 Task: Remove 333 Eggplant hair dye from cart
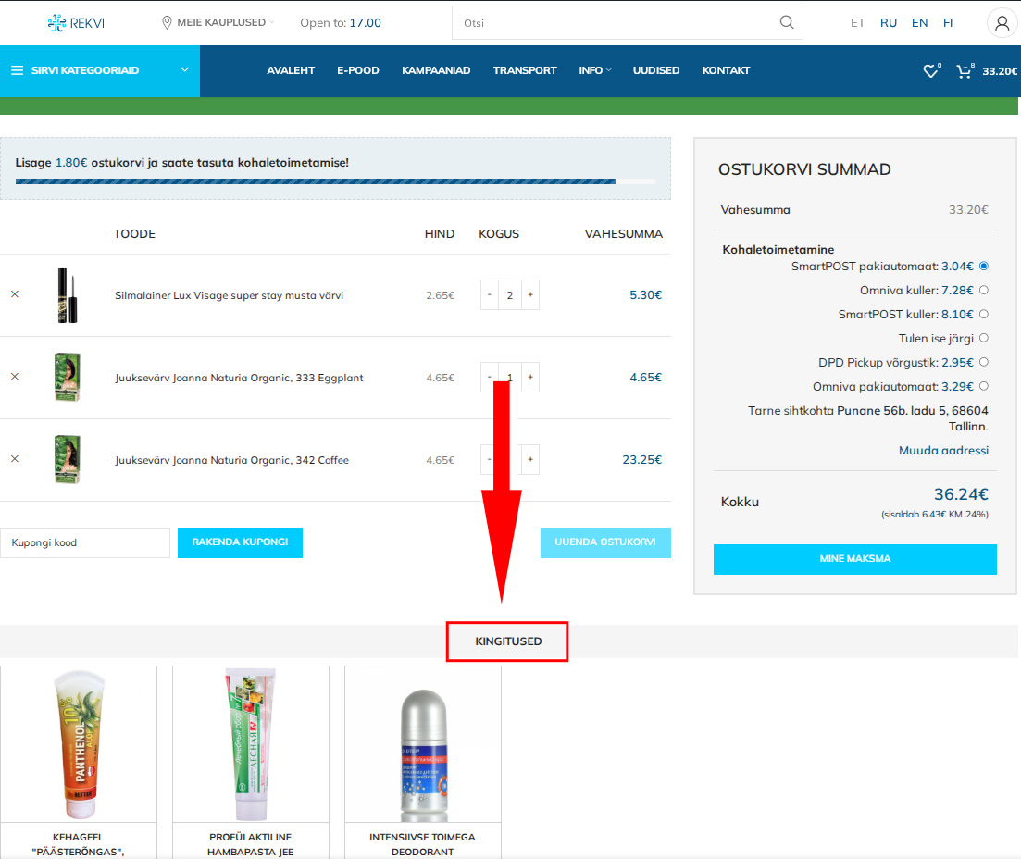click(x=15, y=377)
